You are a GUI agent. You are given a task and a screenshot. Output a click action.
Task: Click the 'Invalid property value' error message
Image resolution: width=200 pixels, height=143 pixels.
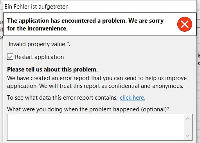(x=39, y=44)
